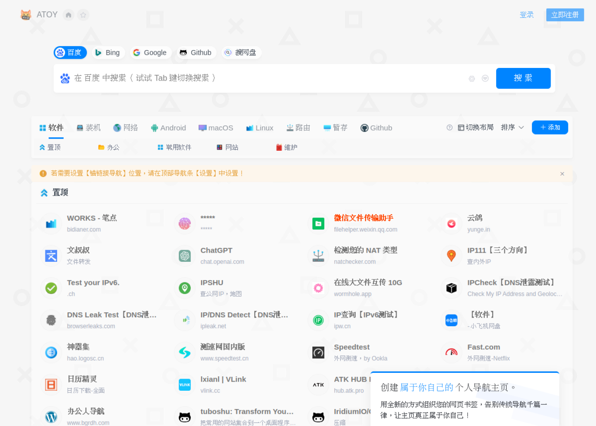The image size is (596, 426).
Task: Choose Google search engine option
Action: (x=150, y=53)
